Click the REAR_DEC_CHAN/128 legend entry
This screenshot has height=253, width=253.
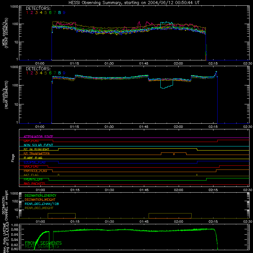[42, 204]
